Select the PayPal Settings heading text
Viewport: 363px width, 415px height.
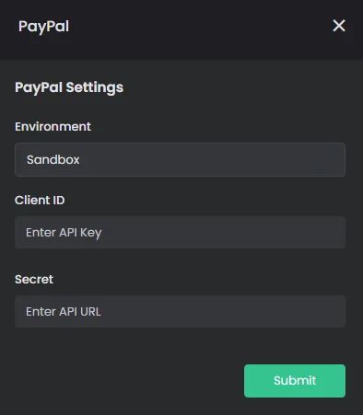(x=69, y=87)
